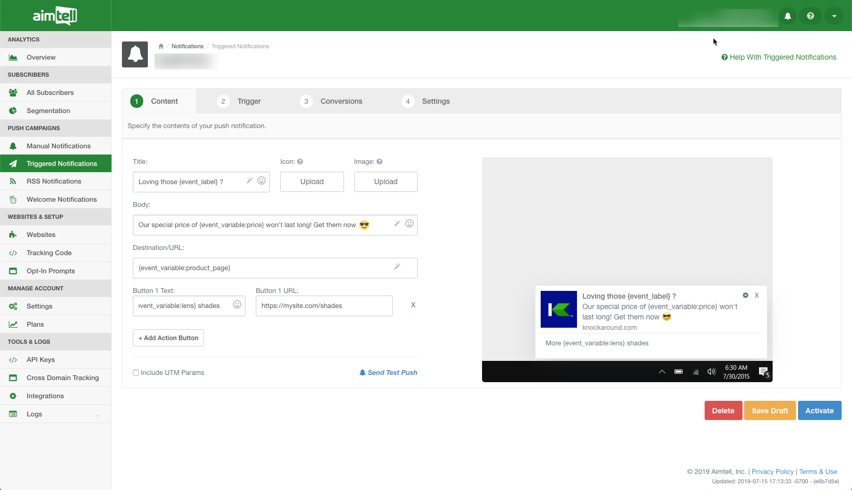Screen dimensions: 852x490
Task: Click the emoji picker in Title field
Action: [x=262, y=180]
